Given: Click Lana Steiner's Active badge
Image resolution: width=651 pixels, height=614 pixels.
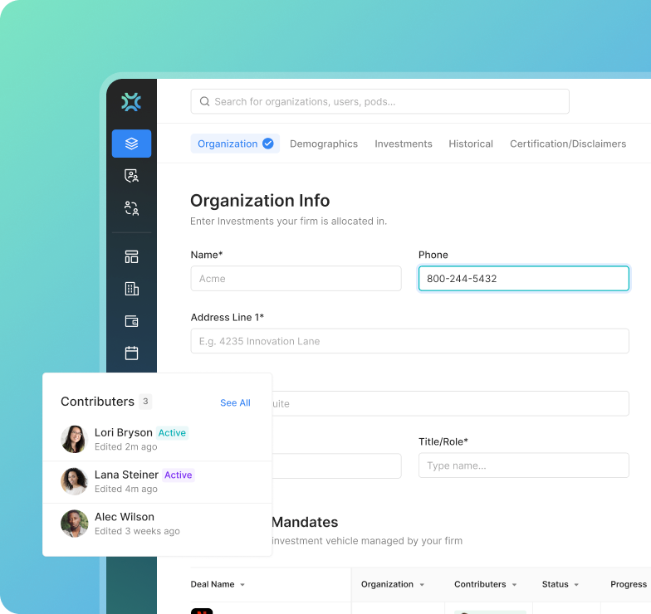Looking at the screenshot, I should [x=178, y=475].
